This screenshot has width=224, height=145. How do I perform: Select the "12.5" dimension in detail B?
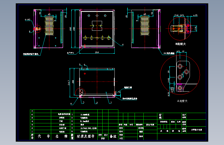[x=182, y=15]
